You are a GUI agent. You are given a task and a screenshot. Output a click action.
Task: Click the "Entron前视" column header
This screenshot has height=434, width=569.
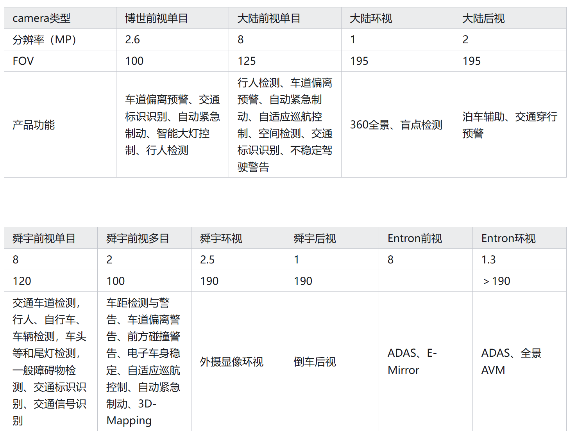click(x=426, y=238)
